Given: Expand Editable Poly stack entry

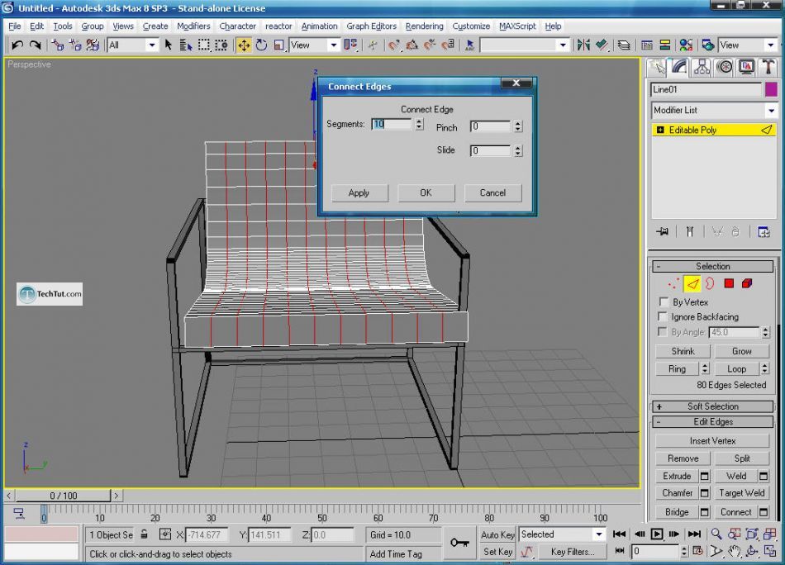Looking at the screenshot, I should coord(660,131).
